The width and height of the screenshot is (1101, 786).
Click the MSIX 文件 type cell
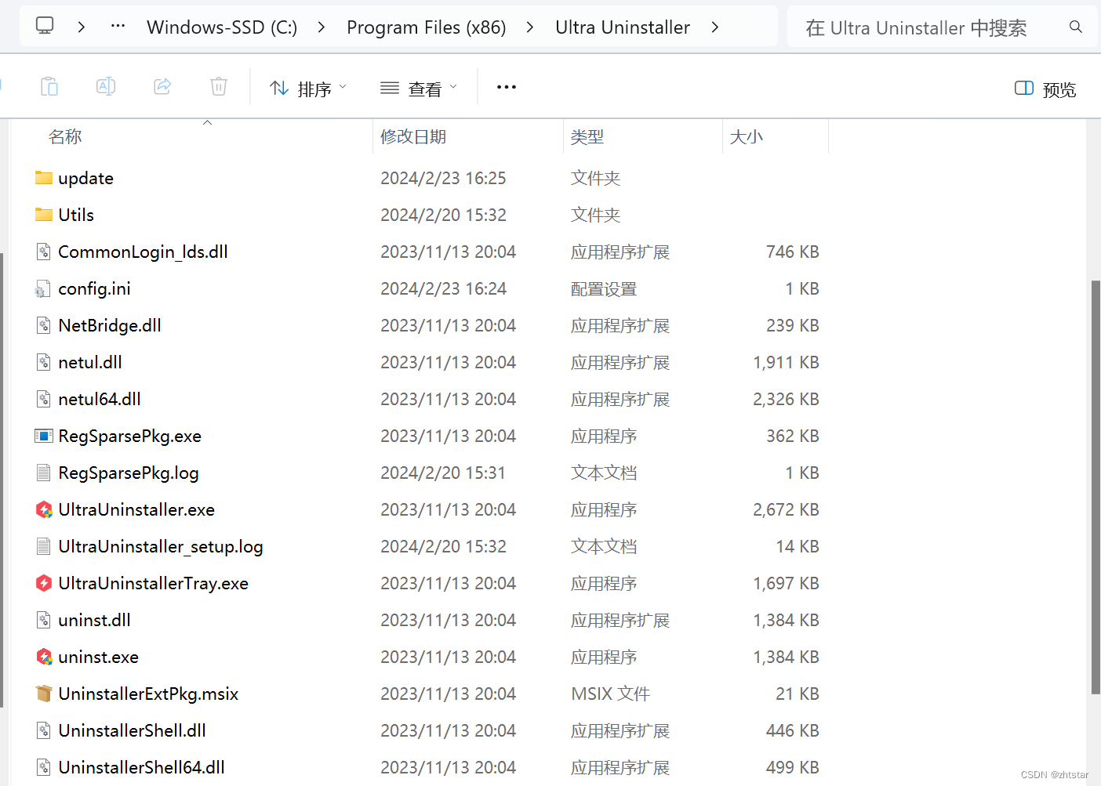point(610,694)
